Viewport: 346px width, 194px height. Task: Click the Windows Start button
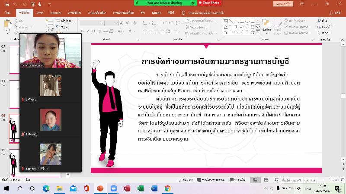6,188
